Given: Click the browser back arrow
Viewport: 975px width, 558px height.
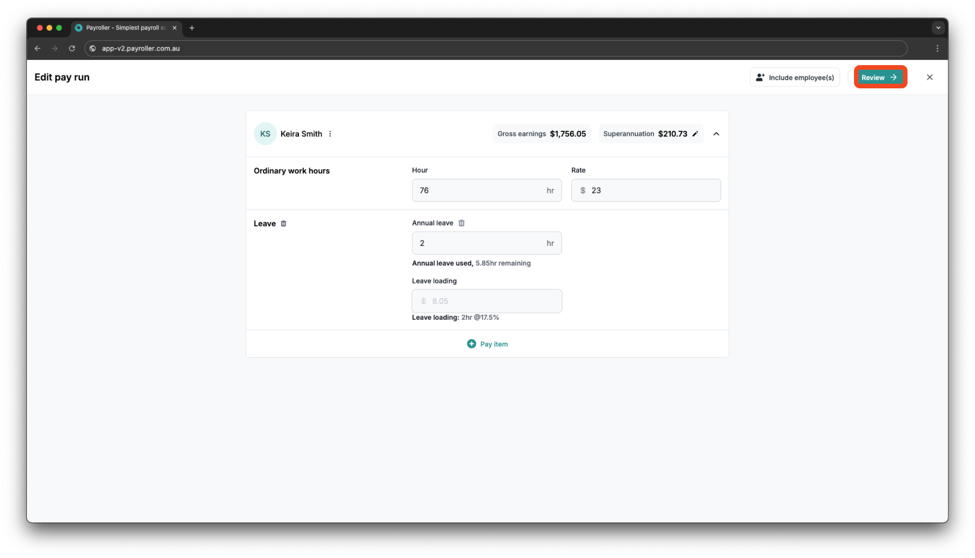Looking at the screenshot, I should [38, 48].
